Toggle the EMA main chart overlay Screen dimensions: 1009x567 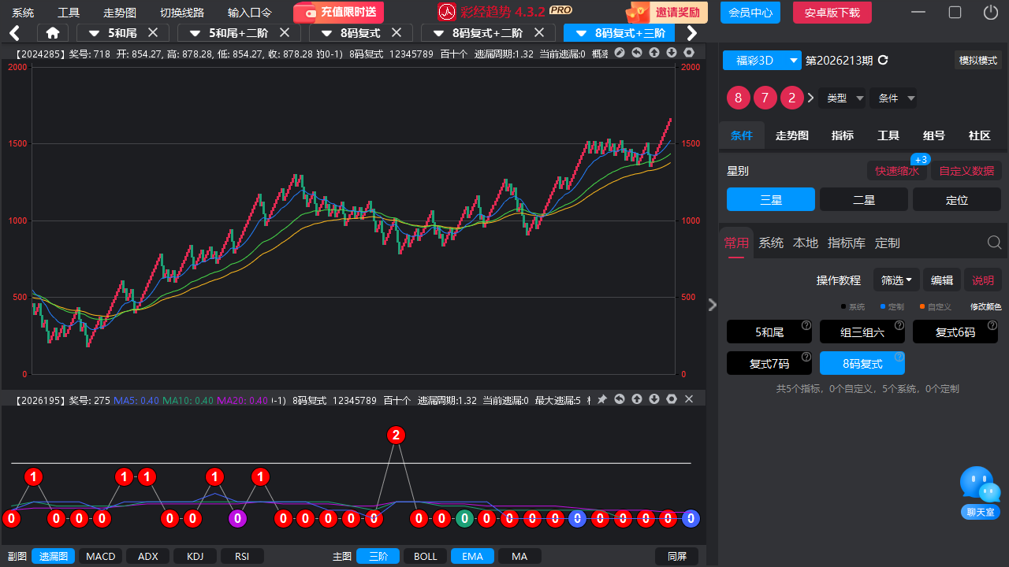click(x=472, y=556)
